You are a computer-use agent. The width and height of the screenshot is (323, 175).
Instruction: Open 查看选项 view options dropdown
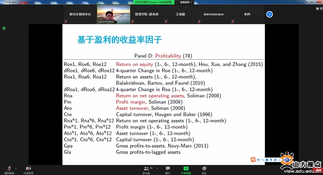(x=186, y=2)
